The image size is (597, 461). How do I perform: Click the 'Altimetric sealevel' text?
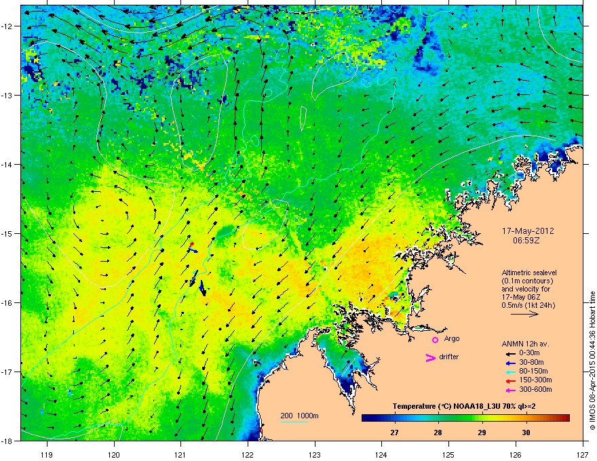(x=529, y=273)
